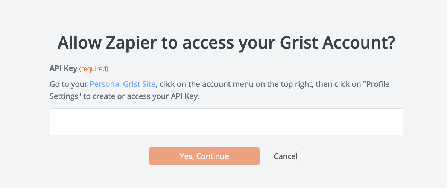Click the orange "(required)" indicator text

point(94,69)
